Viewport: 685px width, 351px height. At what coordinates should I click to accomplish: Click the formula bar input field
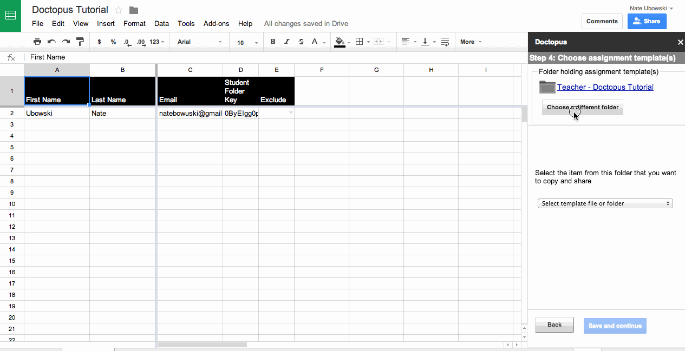(276, 57)
